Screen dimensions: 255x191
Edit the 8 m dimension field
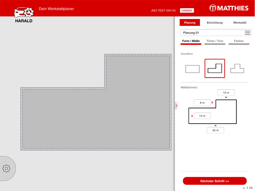[202, 103]
